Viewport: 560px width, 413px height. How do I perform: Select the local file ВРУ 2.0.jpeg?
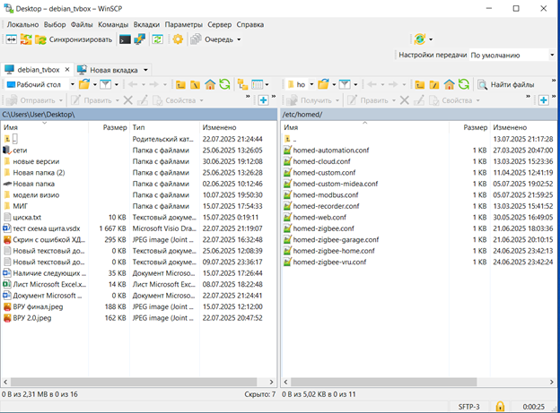pyautogui.click(x=31, y=318)
